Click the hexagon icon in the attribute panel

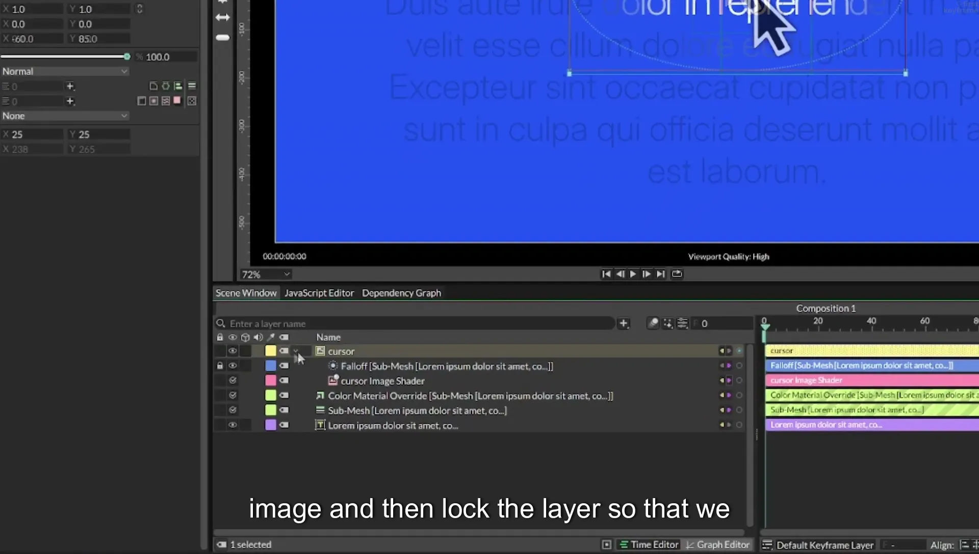point(166,86)
